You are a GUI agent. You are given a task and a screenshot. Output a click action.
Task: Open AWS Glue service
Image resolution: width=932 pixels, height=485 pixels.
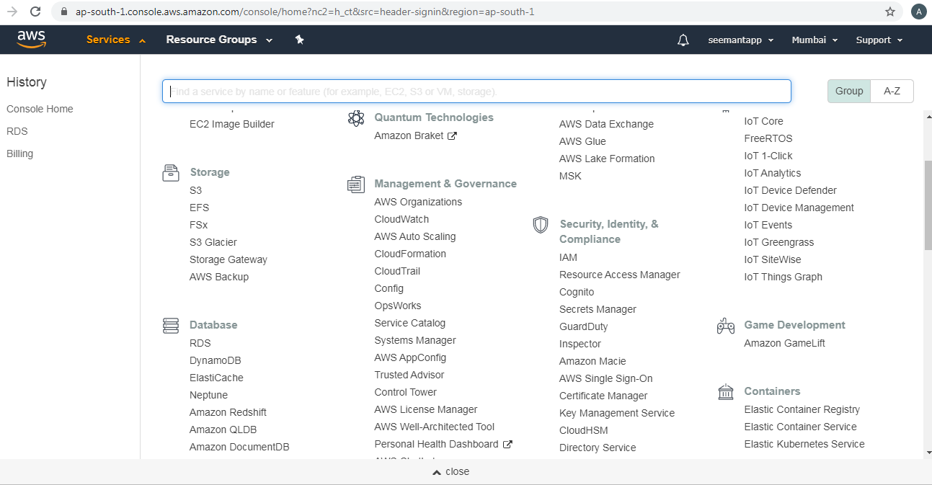coord(582,141)
